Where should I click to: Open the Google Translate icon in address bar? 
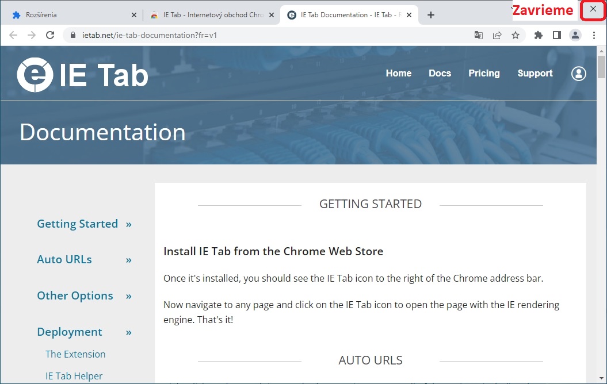click(479, 35)
